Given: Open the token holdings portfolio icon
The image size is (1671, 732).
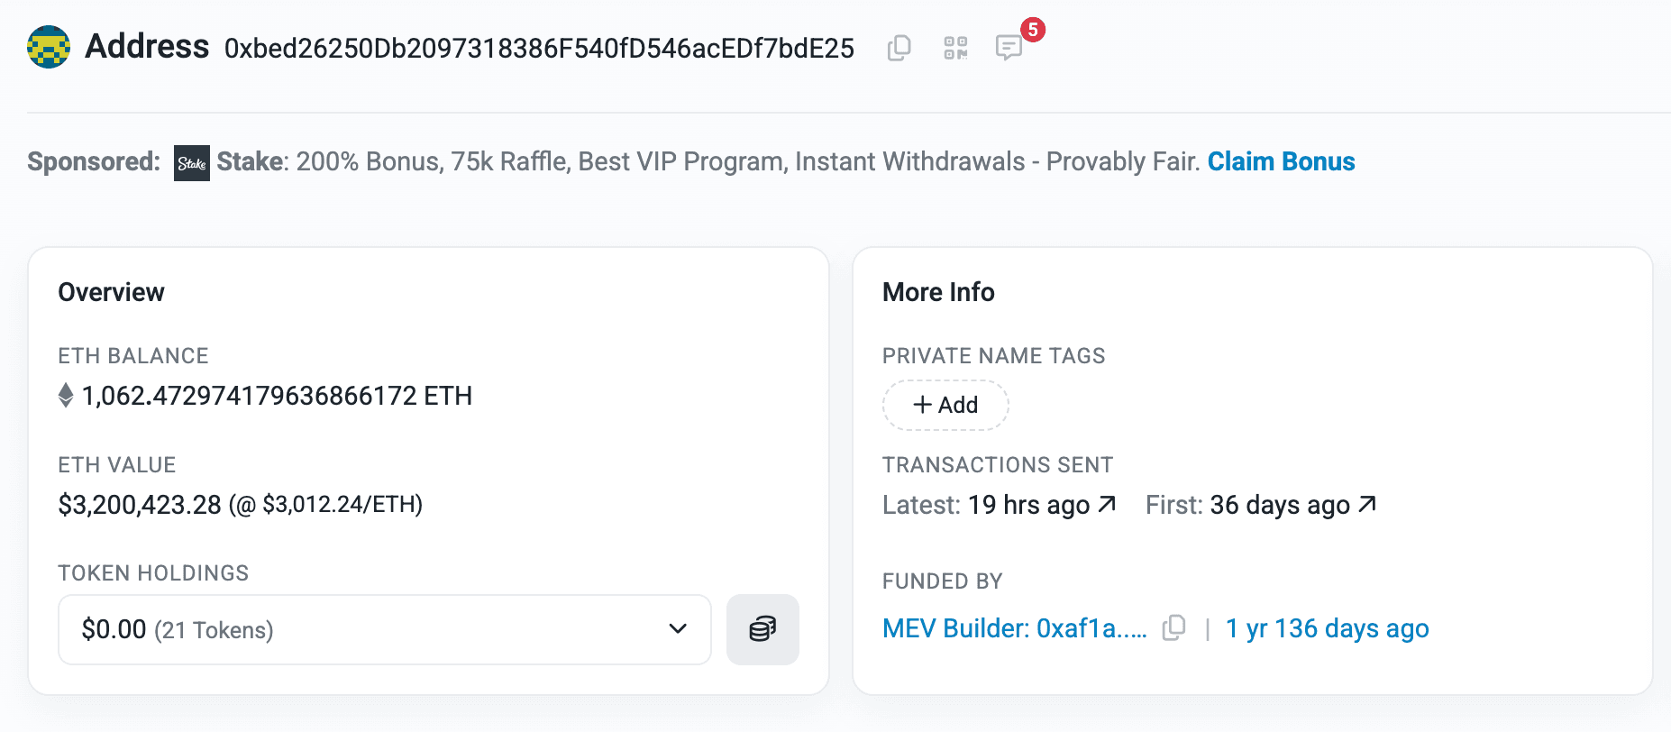Looking at the screenshot, I should tap(762, 629).
